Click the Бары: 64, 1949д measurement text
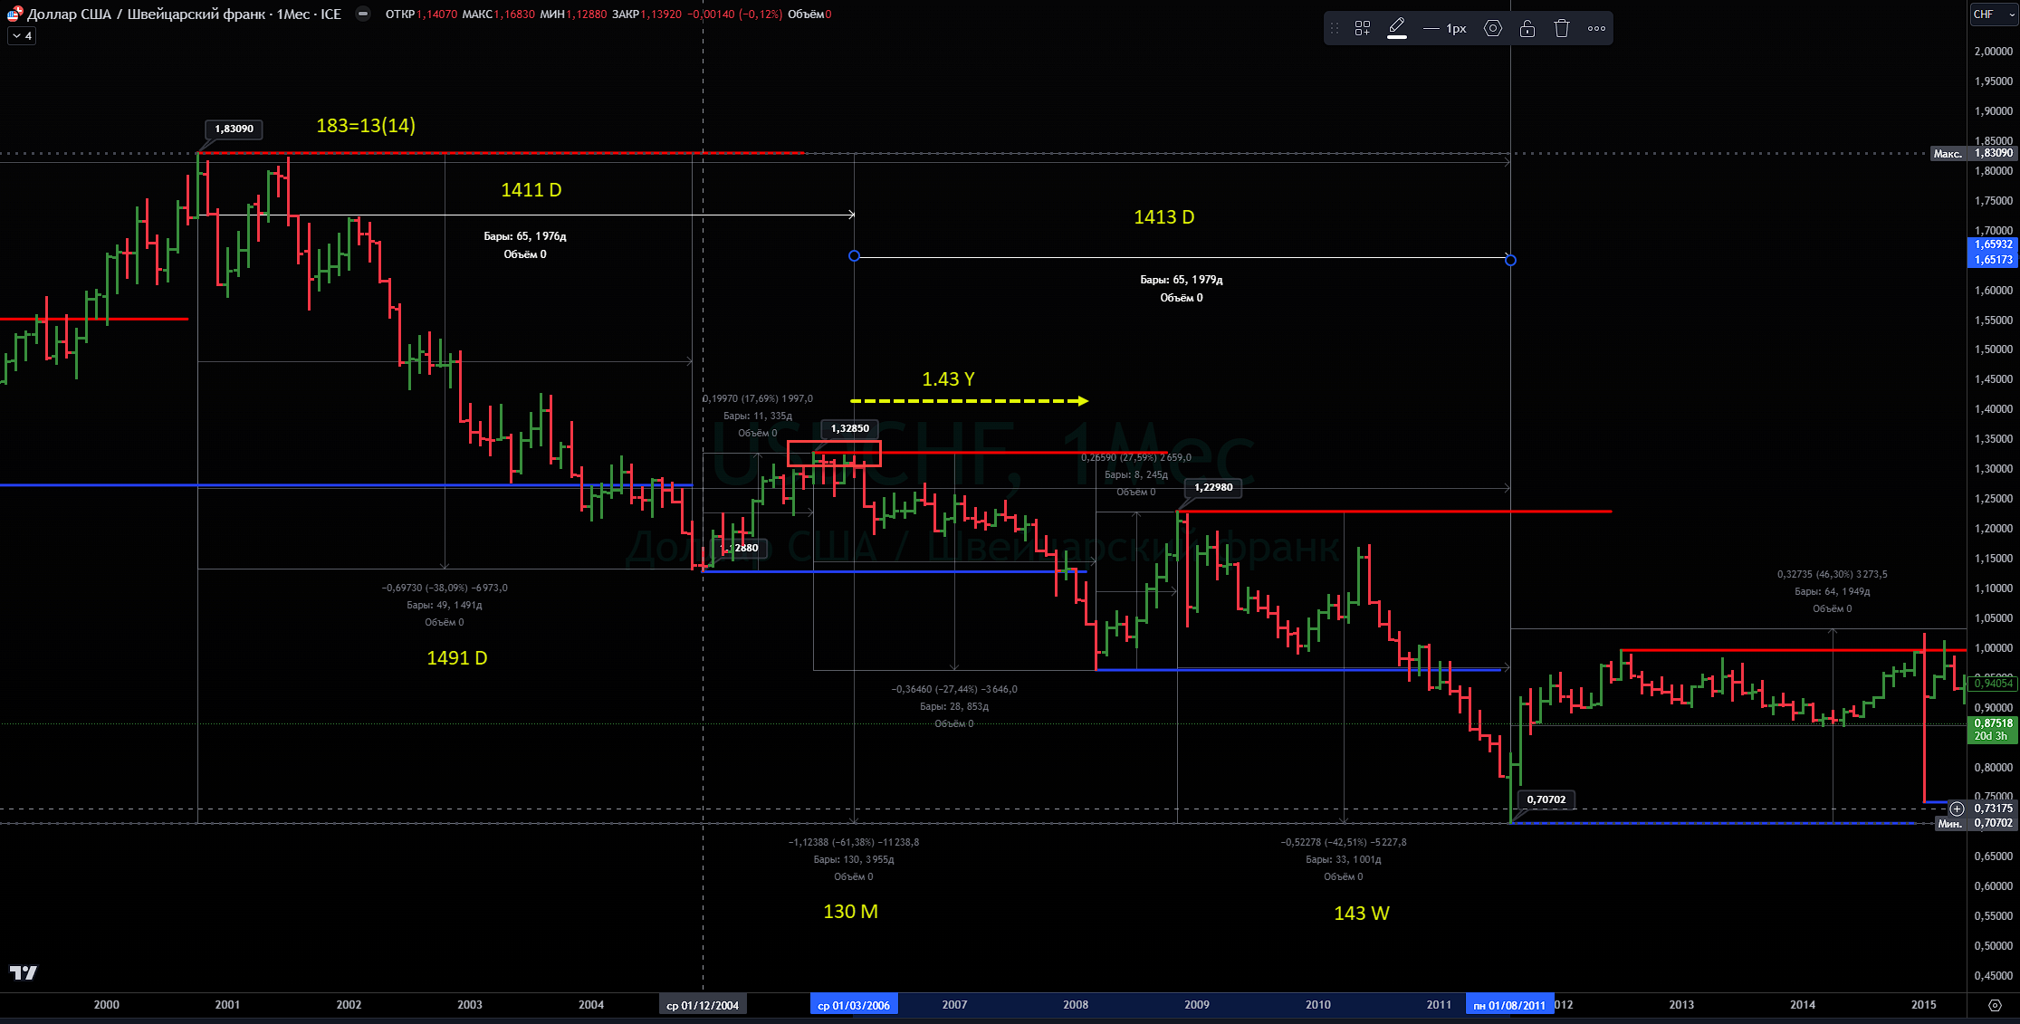 click(x=1833, y=591)
